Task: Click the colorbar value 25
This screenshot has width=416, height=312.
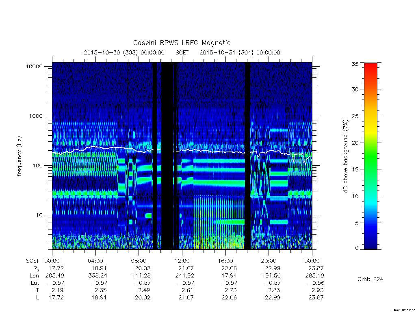Action: [x=355, y=116]
